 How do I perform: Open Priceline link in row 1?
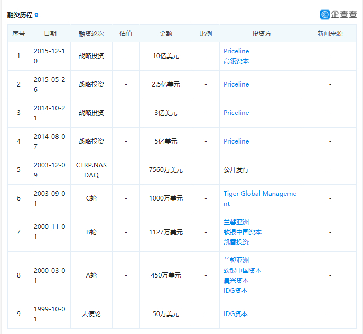click(236, 51)
